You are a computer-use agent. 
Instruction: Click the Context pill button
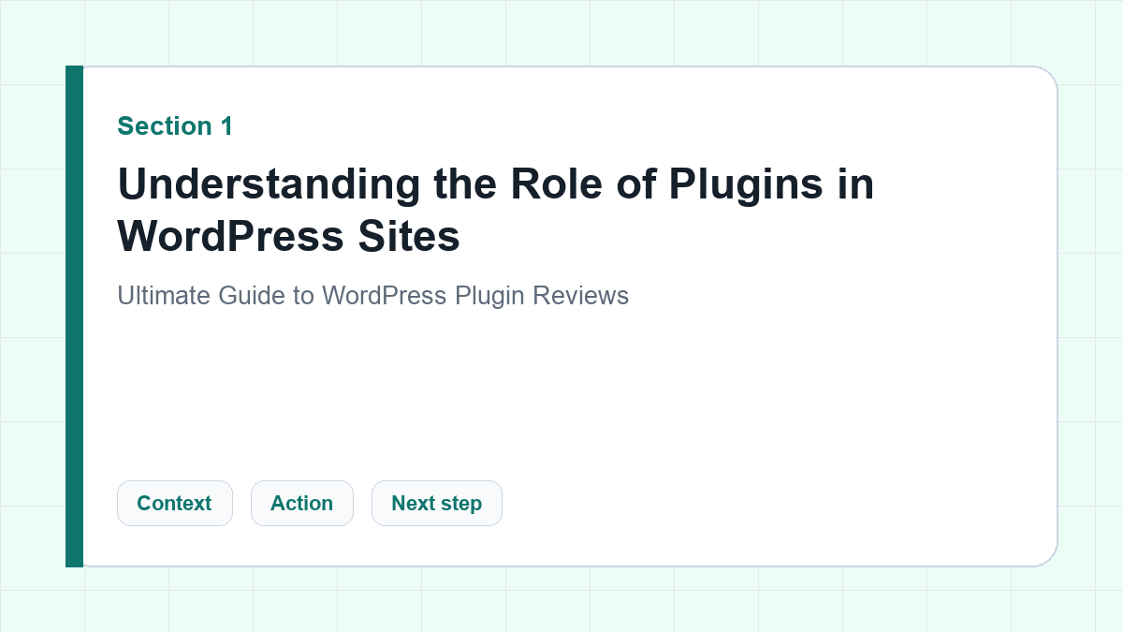pos(174,503)
